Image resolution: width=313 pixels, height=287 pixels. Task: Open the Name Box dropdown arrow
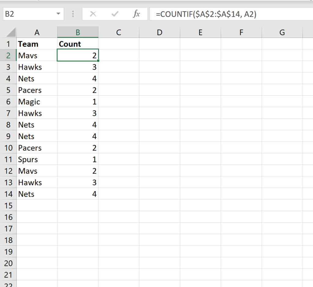coord(58,14)
